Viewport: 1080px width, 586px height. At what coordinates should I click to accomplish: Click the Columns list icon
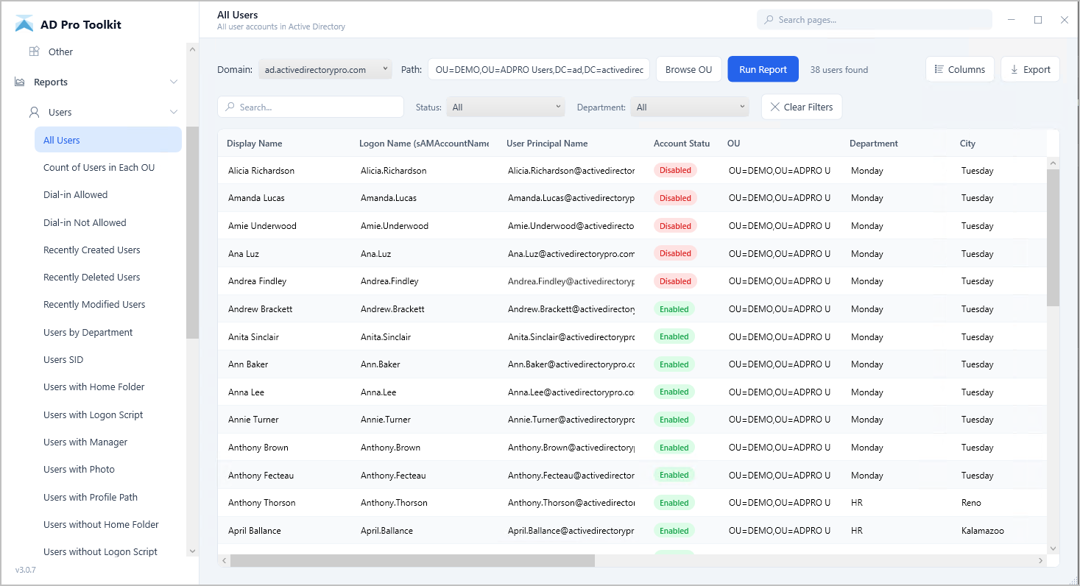pyautogui.click(x=939, y=69)
